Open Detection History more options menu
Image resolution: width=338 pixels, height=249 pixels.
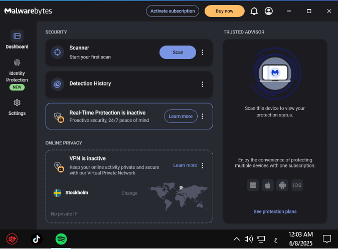tap(203, 84)
